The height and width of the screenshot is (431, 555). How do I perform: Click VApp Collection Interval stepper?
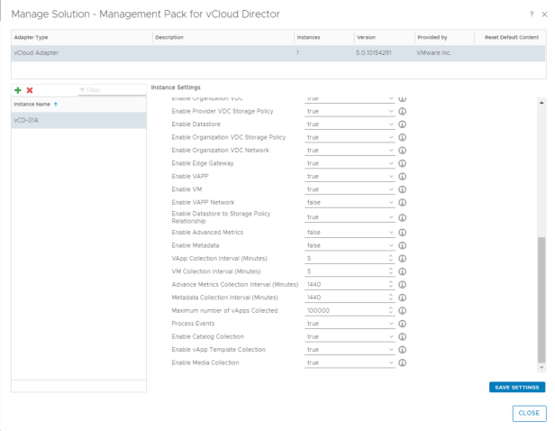point(390,258)
